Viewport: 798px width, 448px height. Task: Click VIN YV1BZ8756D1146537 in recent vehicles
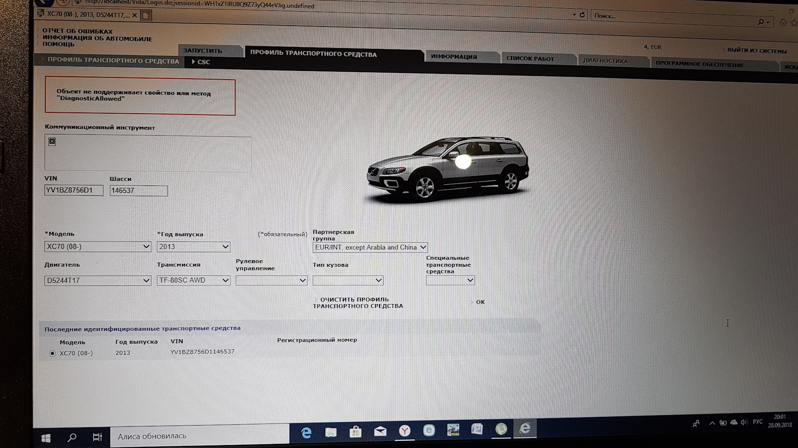point(202,352)
